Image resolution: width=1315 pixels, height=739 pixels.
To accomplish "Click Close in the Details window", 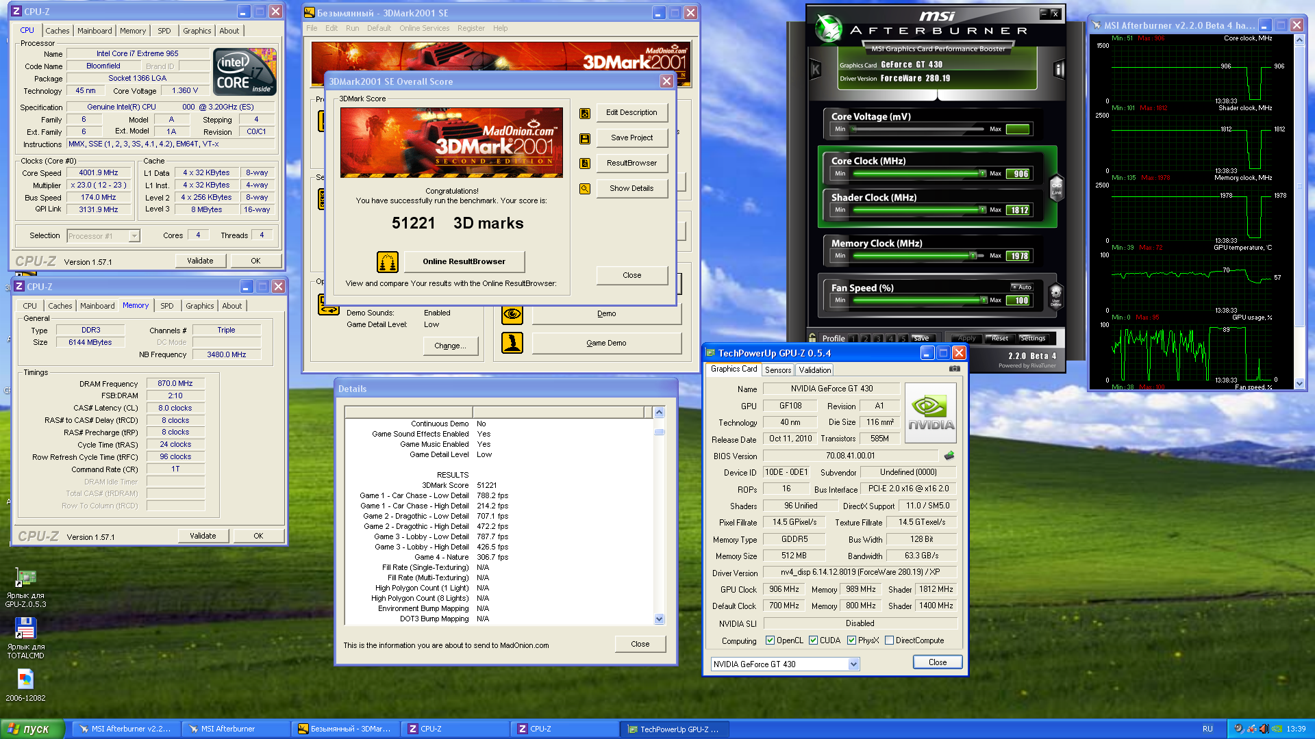I will click(640, 644).
